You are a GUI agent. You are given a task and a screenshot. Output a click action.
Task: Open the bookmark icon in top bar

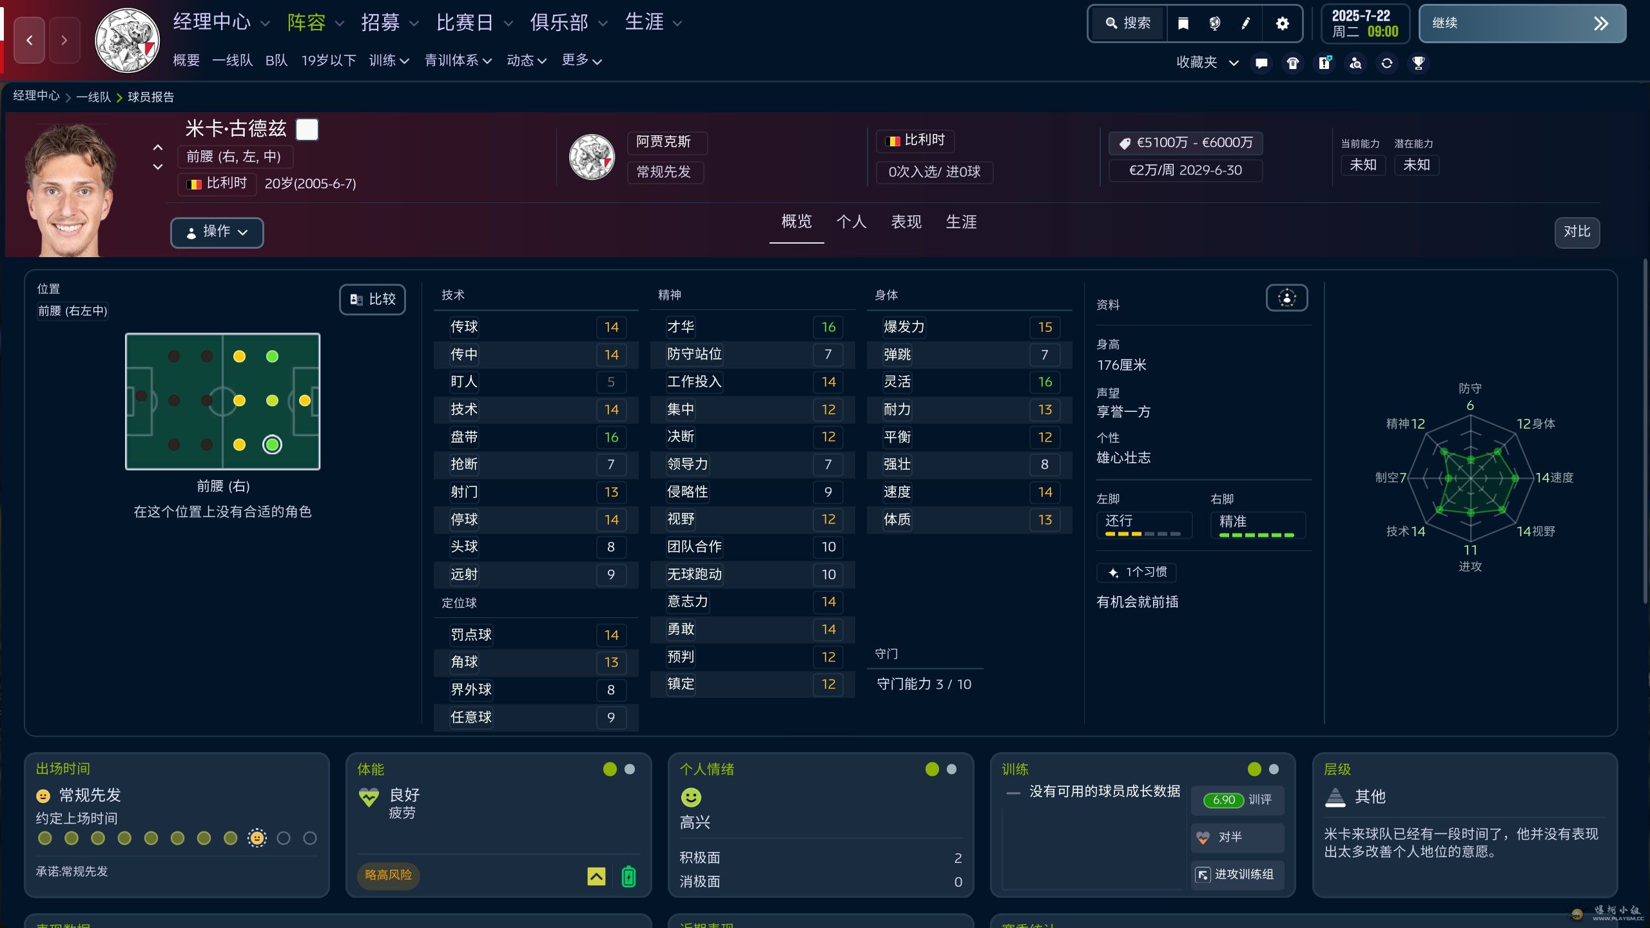[x=1183, y=24]
